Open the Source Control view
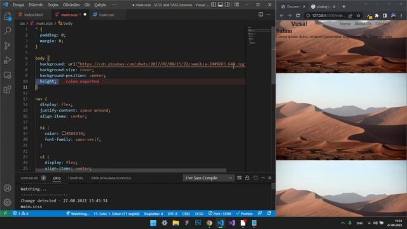Screen dimensions: 407x229 pos(7,45)
